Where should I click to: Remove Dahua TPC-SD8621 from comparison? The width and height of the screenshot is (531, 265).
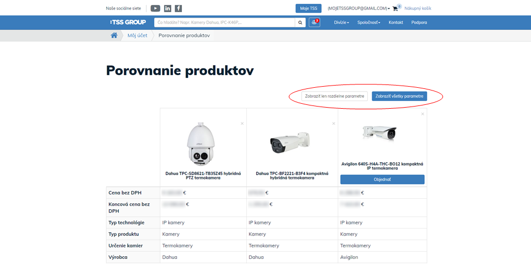tap(242, 124)
